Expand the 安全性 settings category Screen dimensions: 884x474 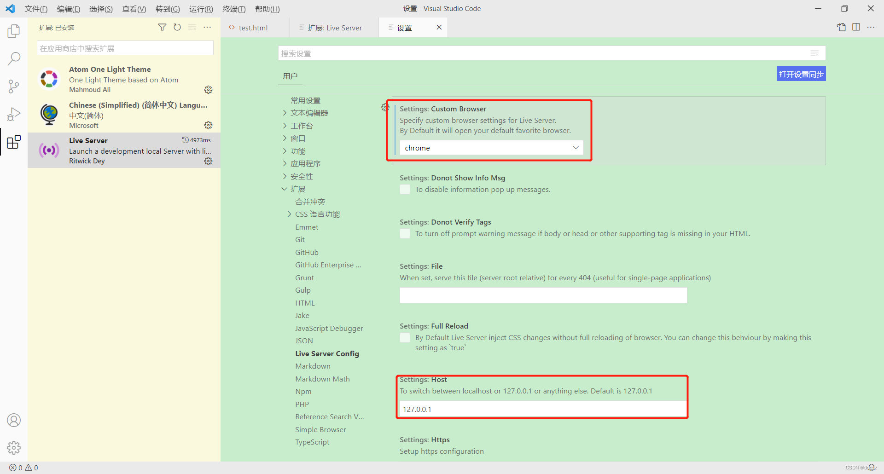(285, 176)
